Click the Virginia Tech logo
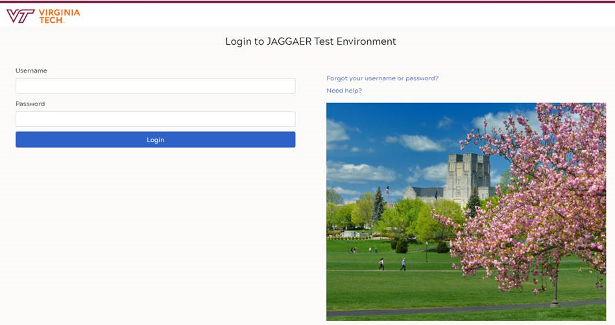This screenshot has width=615, height=325. tap(43, 16)
